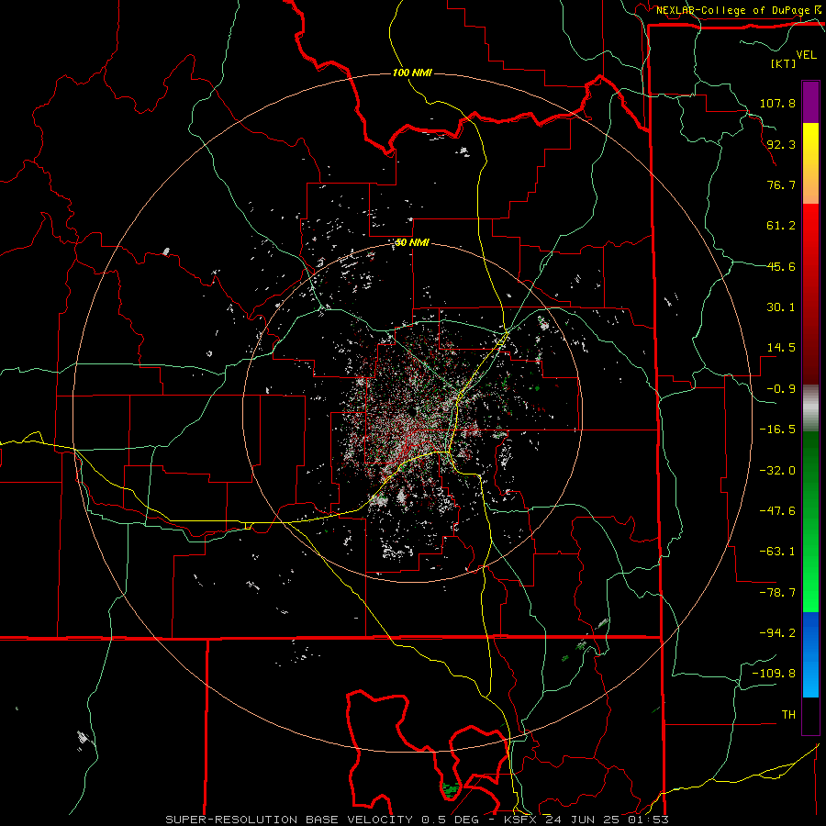
Task: Click the NEXLAB-College of DuPage watermark text
Action: point(733,10)
